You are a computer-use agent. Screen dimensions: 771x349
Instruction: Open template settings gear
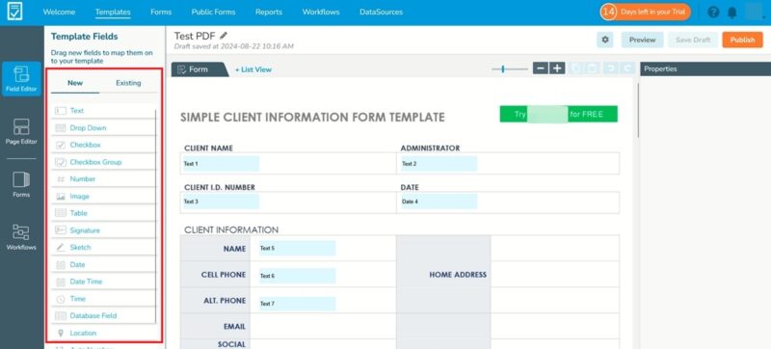pyautogui.click(x=605, y=40)
